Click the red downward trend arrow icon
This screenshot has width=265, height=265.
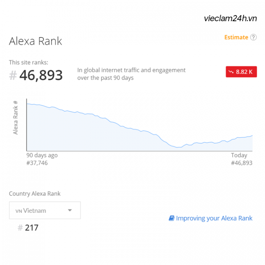tap(231, 72)
